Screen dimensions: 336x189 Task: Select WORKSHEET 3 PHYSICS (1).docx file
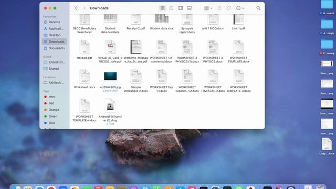pos(187,51)
